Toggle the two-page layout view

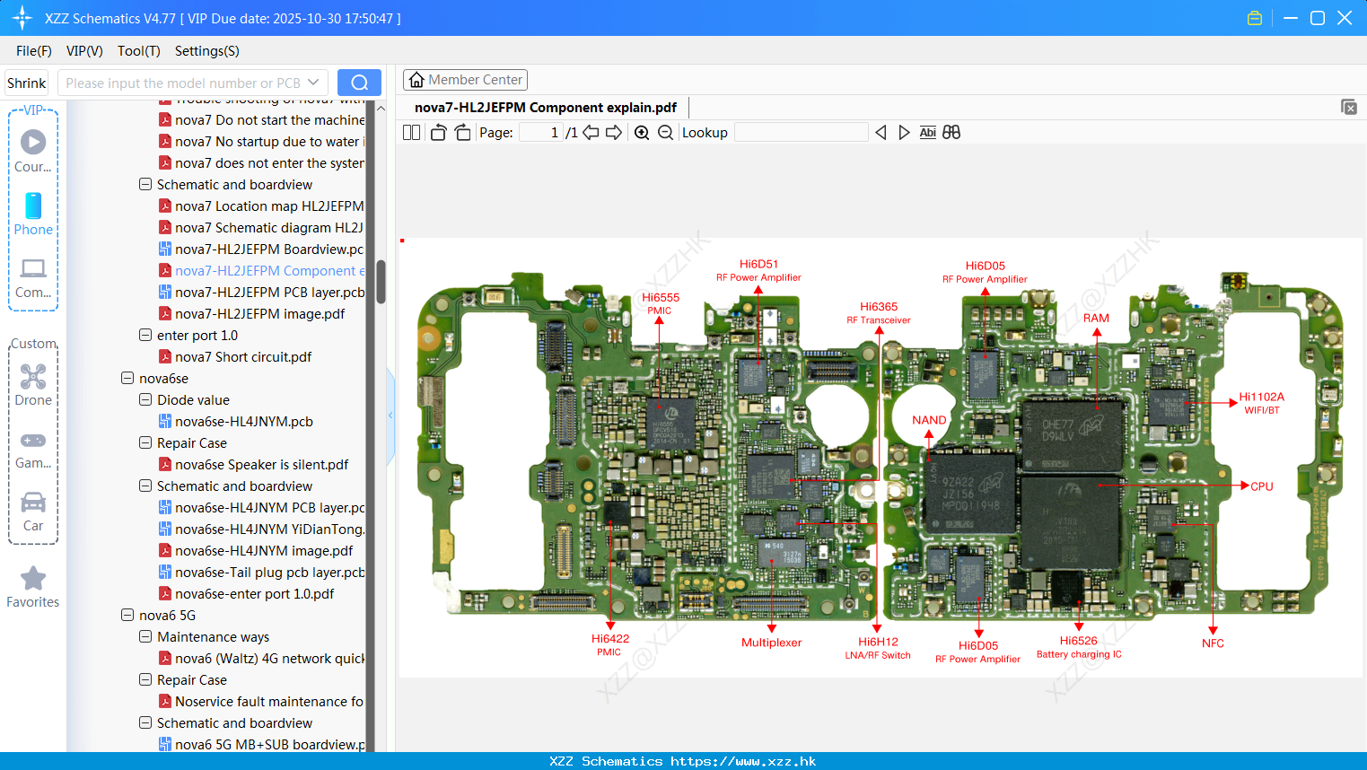tap(411, 132)
